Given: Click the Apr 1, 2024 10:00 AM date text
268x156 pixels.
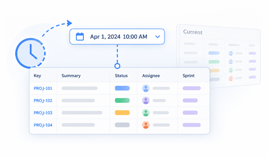Looking at the screenshot, I should 119,37.
